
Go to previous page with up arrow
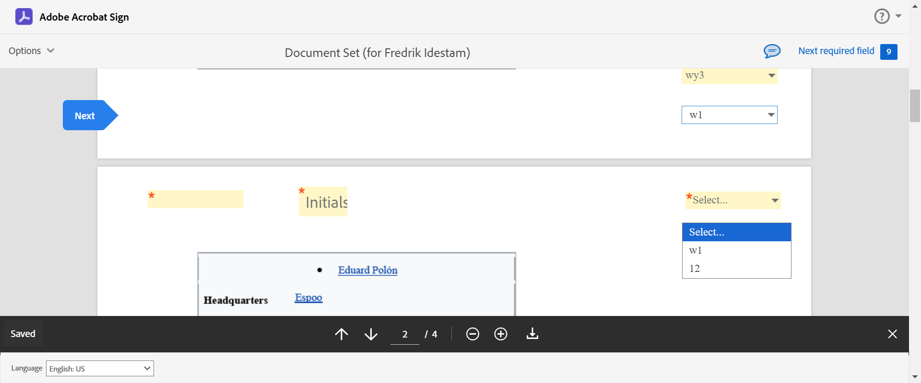(x=342, y=334)
